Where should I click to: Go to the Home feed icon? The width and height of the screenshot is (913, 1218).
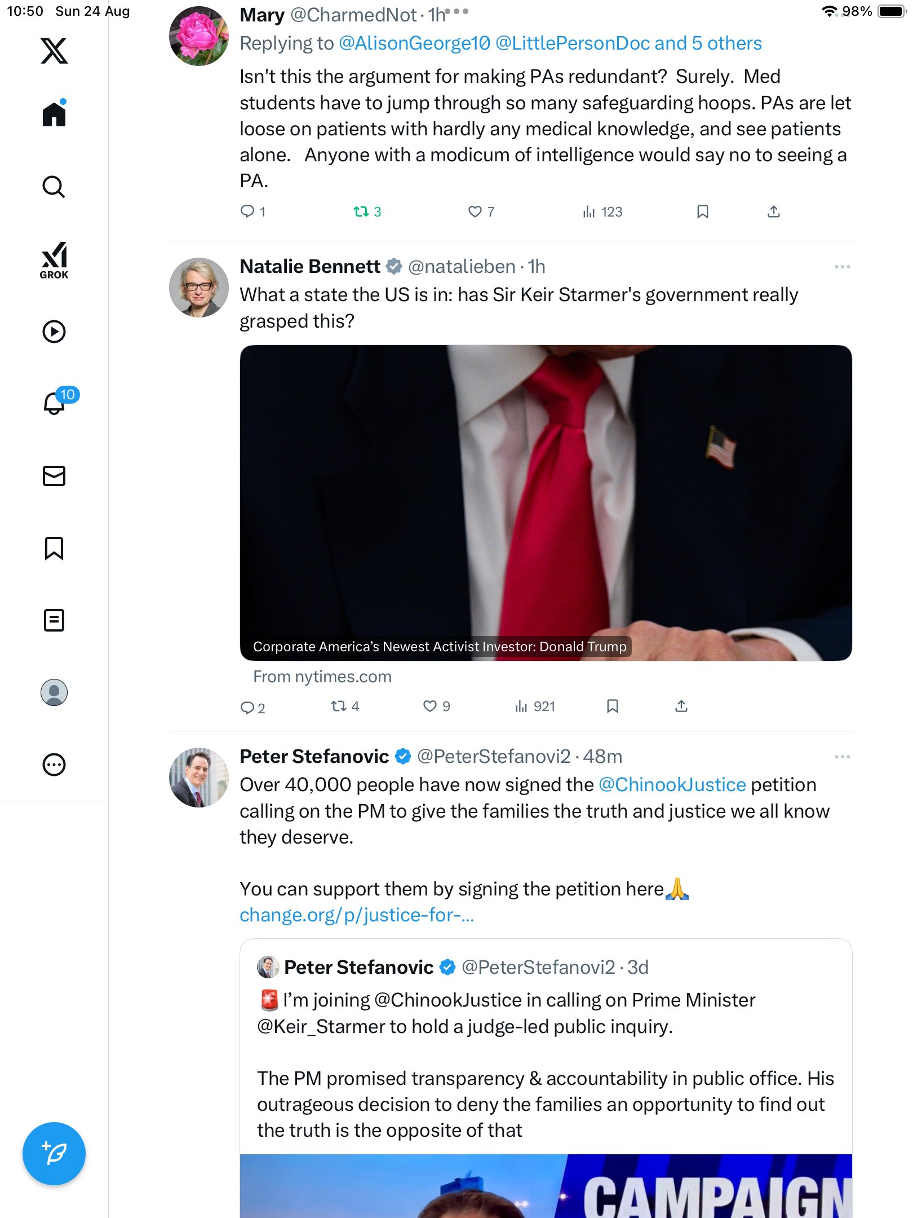coord(54,114)
